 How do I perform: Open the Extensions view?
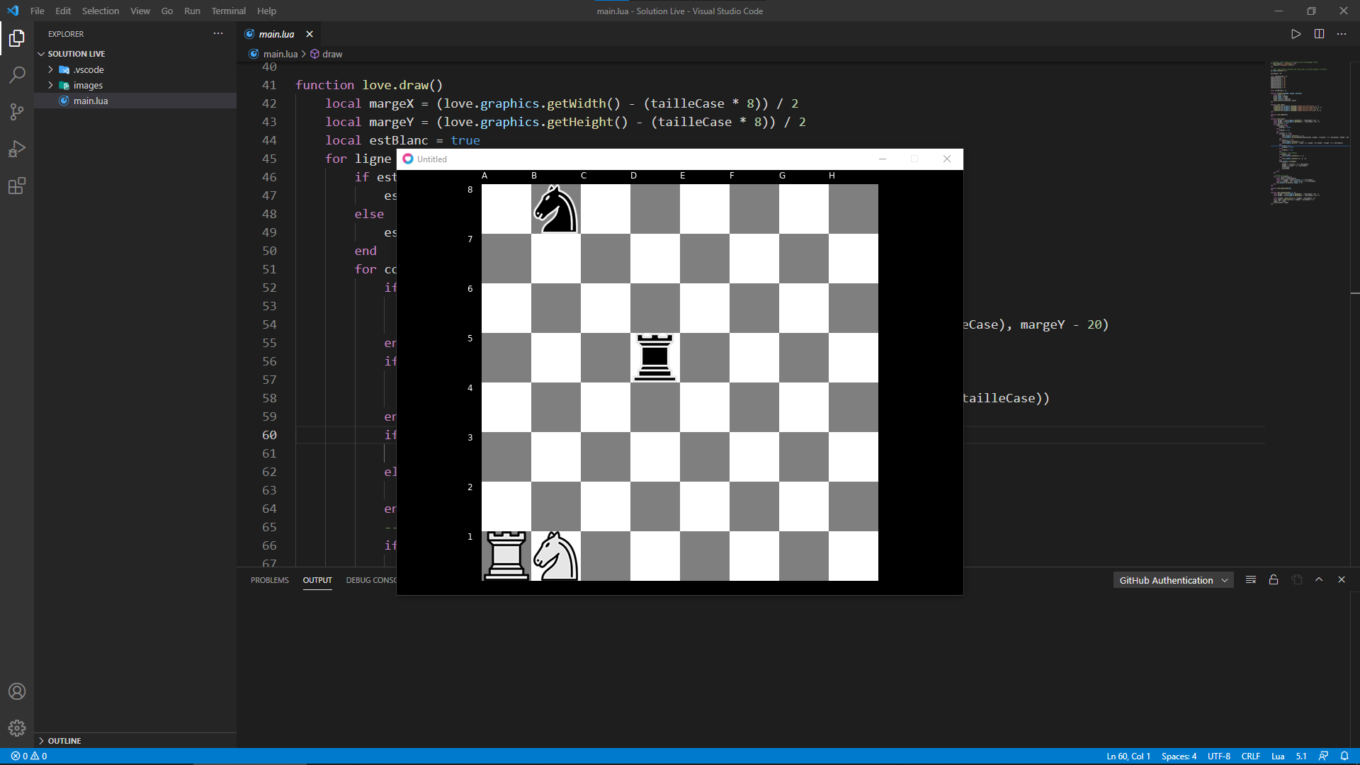(17, 186)
